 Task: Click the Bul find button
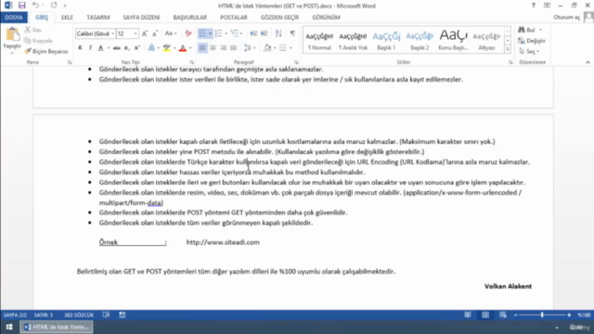pos(530,30)
